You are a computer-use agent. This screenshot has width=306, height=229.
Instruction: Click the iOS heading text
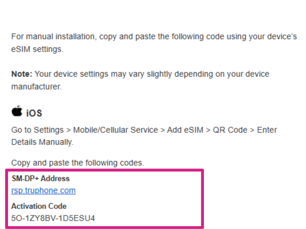click(x=34, y=113)
